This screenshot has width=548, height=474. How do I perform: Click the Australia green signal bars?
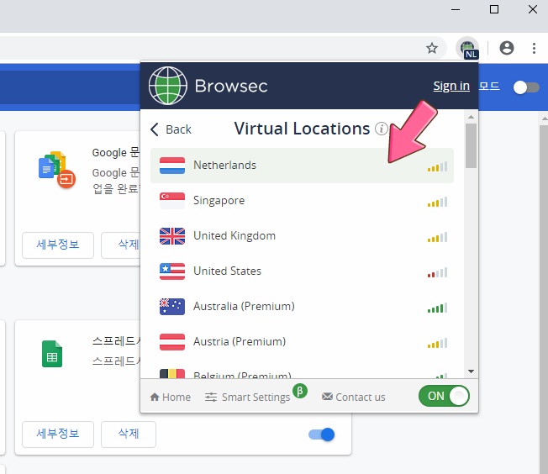437,308
